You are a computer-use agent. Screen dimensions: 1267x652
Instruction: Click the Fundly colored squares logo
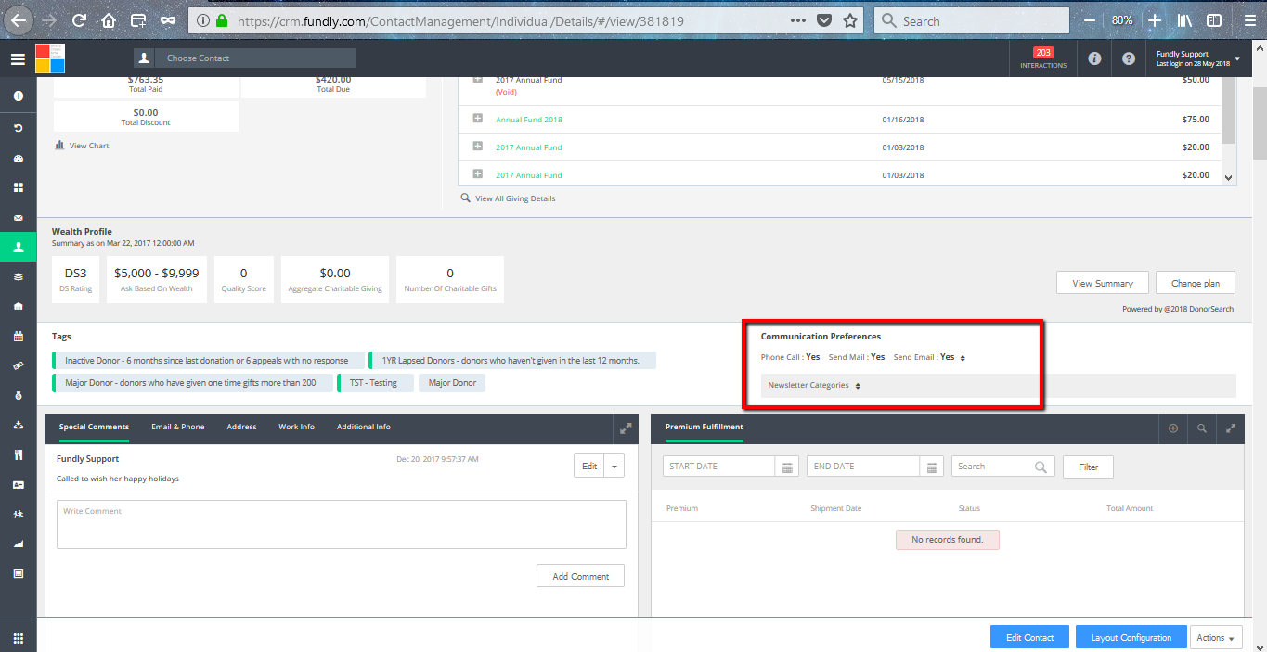click(x=50, y=58)
